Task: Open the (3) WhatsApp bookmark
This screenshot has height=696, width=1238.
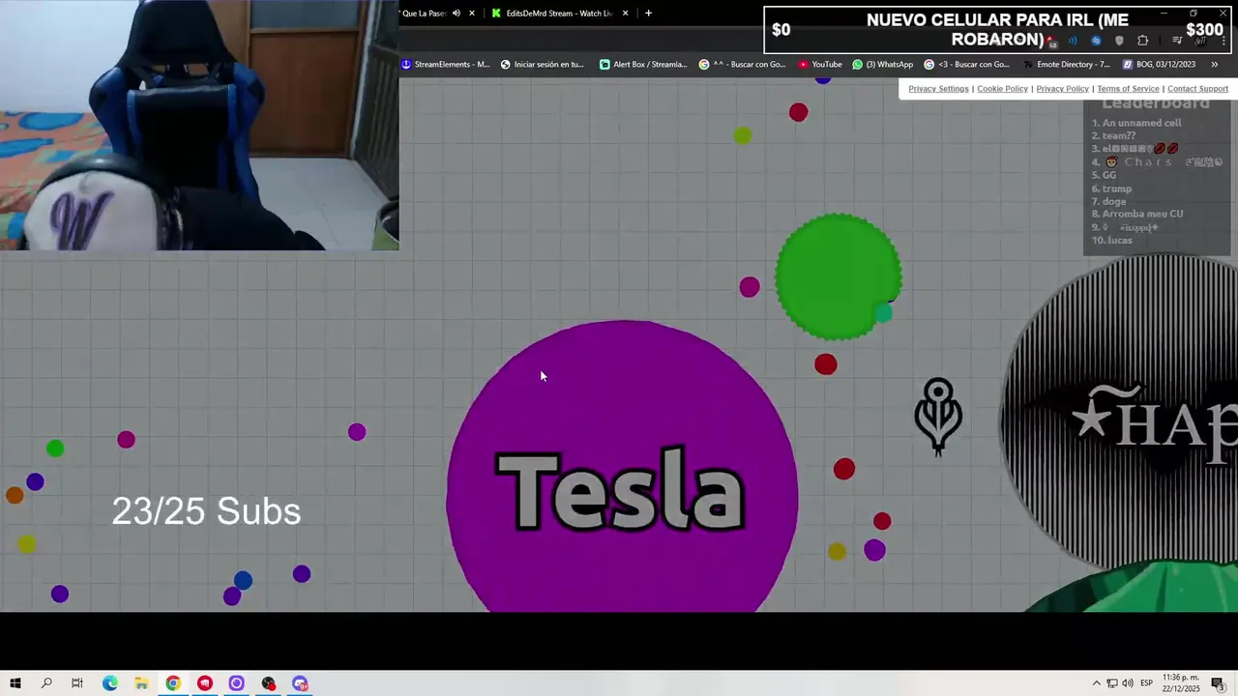Action: tap(882, 65)
